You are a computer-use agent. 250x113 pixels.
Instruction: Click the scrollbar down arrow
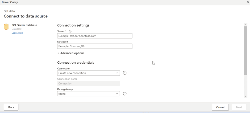pos(245,96)
